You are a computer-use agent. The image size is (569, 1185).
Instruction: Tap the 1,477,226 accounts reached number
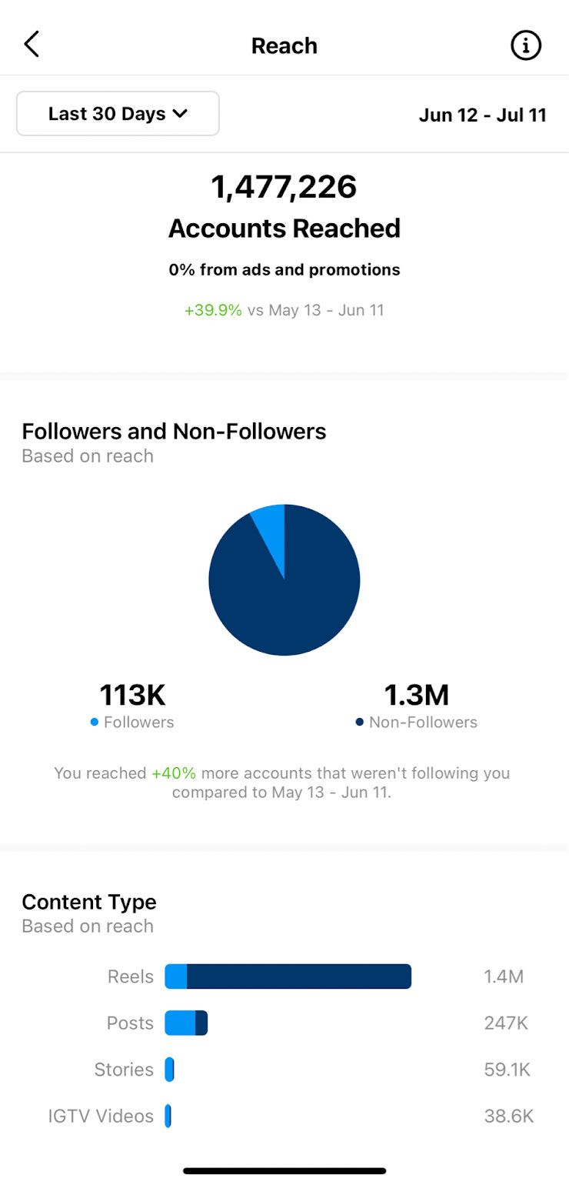[284, 187]
